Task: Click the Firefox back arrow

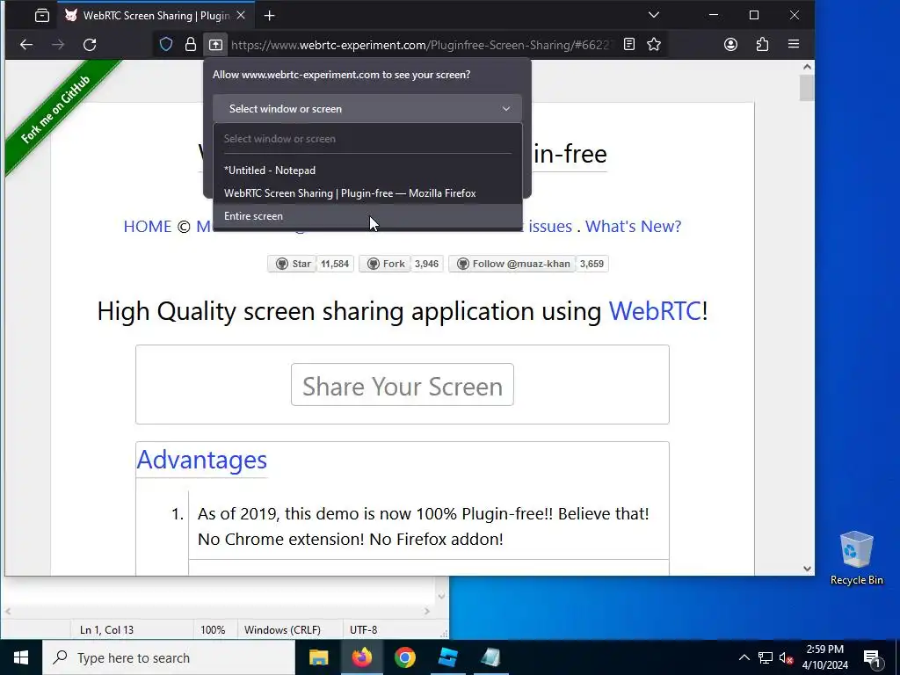Action: point(26,44)
